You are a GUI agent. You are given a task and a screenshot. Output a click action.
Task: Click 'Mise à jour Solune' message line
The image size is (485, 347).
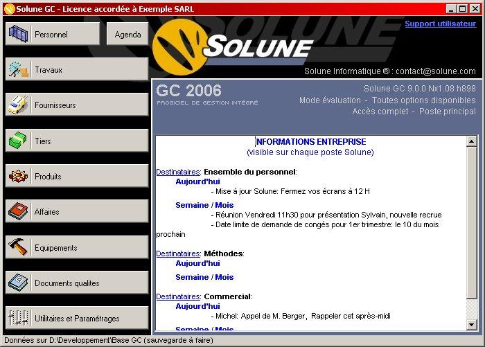click(290, 191)
